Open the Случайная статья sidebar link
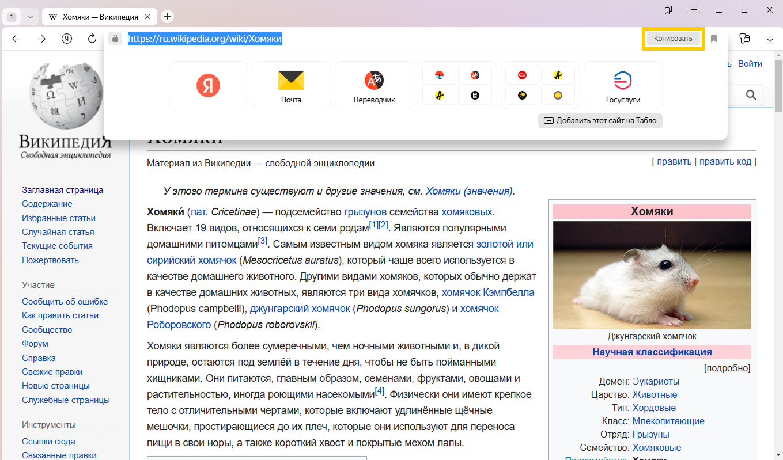Viewport: 783px width, 460px height. click(58, 232)
